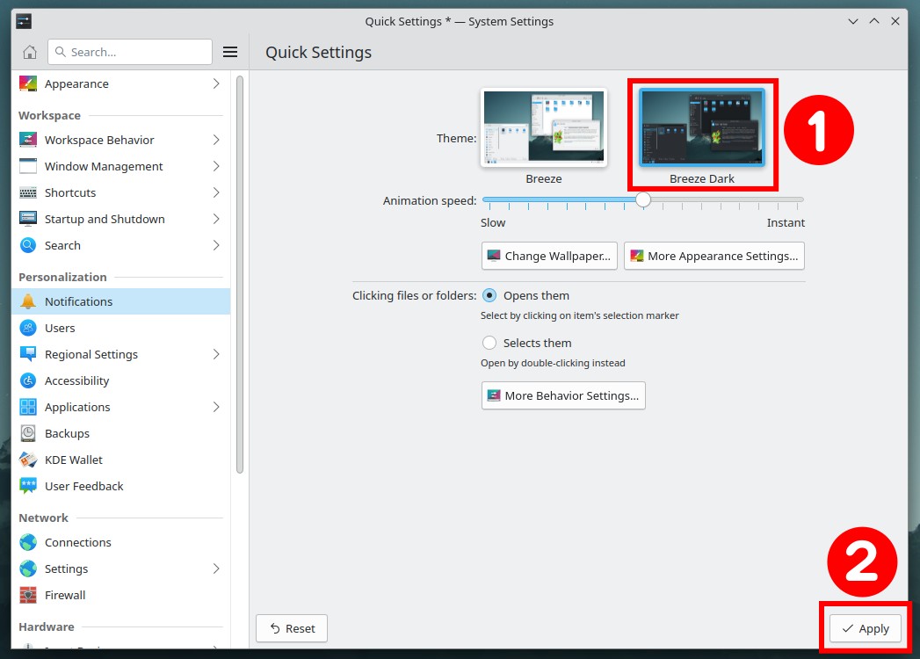Screen dimensions: 920x659
Task: Expand Appearance category chevron
Action: 216,84
